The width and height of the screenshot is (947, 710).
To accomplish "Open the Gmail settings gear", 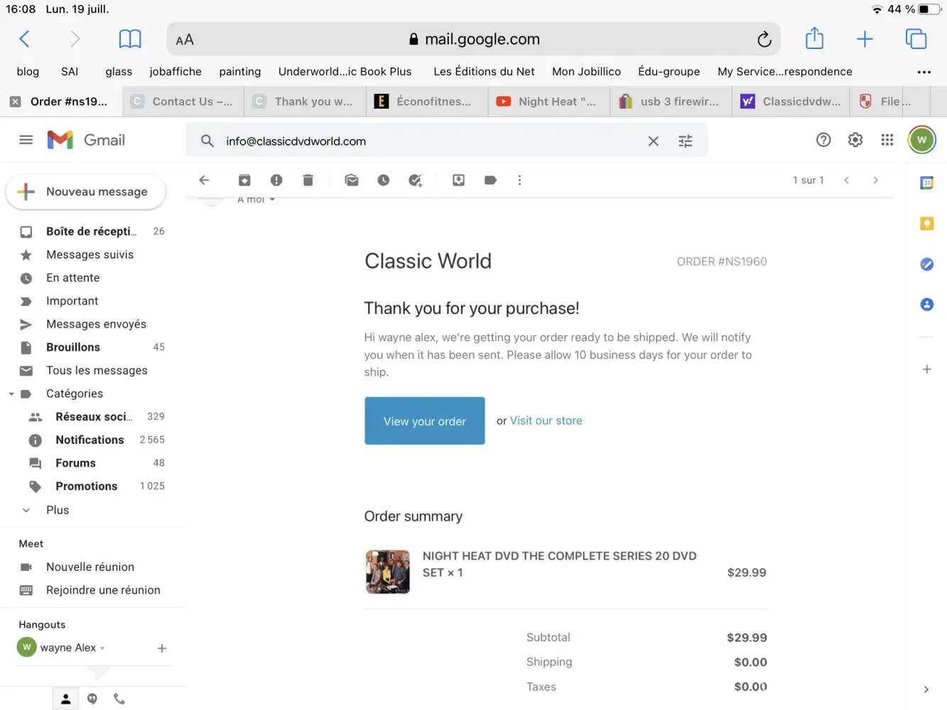I will tap(855, 140).
